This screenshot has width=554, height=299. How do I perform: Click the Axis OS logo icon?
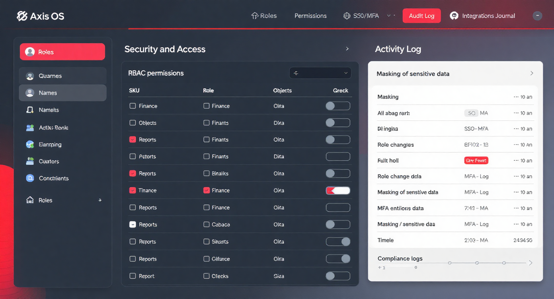22,16
